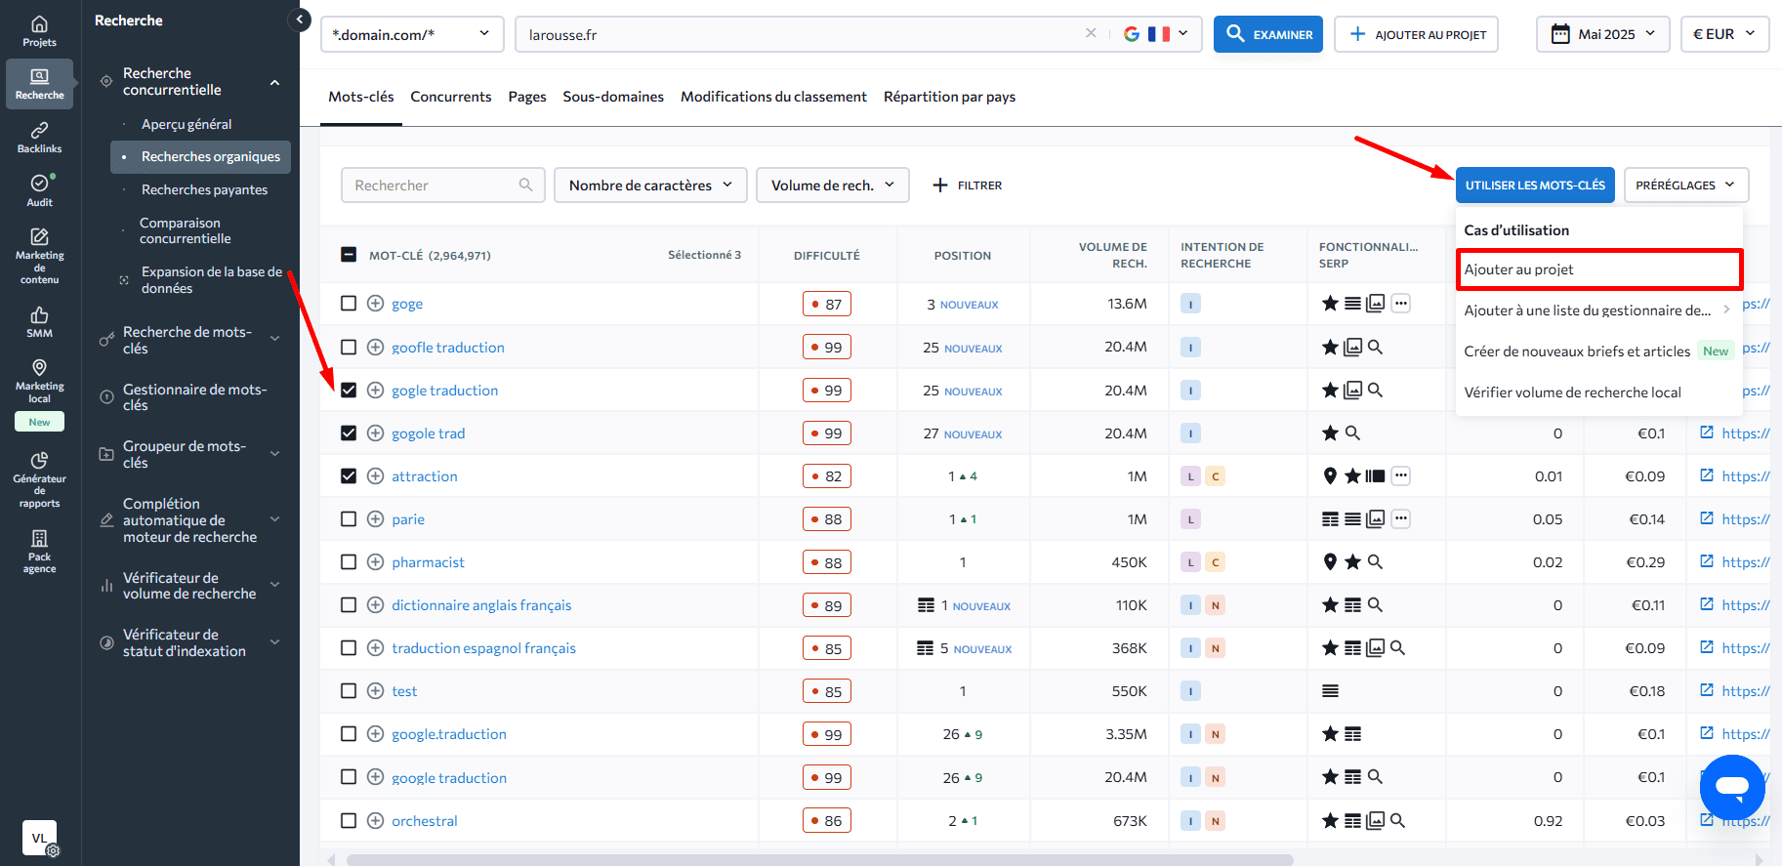Open the external link icon in attraction row
This screenshot has width=1782, height=866.
point(1707,475)
